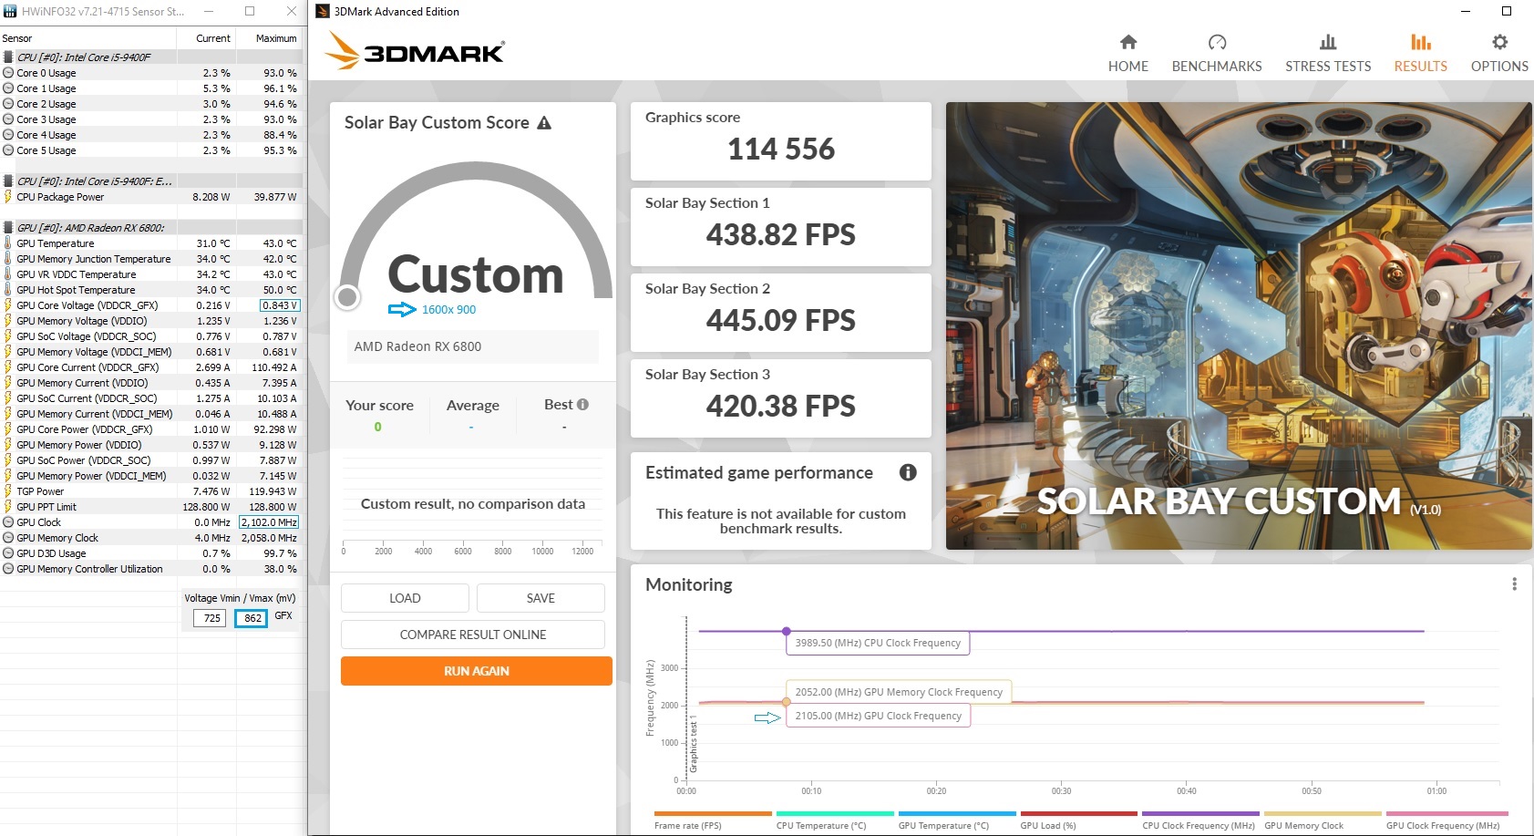The height and width of the screenshot is (836, 1534).
Task: Click the warning triangle beside Solar Bay Custom Score
Action: pyautogui.click(x=544, y=123)
